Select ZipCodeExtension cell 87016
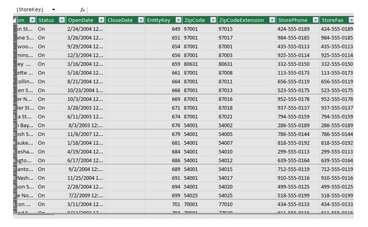The image size is (368, 227). pyautogui.click(x=247, y=99)
